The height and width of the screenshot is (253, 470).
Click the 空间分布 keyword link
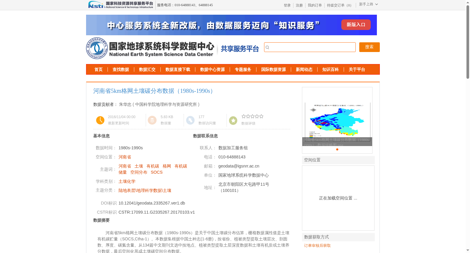pos(139,172)
